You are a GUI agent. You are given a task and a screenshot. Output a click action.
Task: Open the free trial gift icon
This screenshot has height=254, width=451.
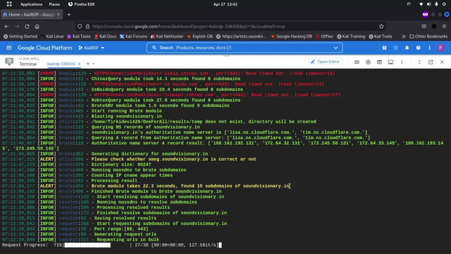384,48
